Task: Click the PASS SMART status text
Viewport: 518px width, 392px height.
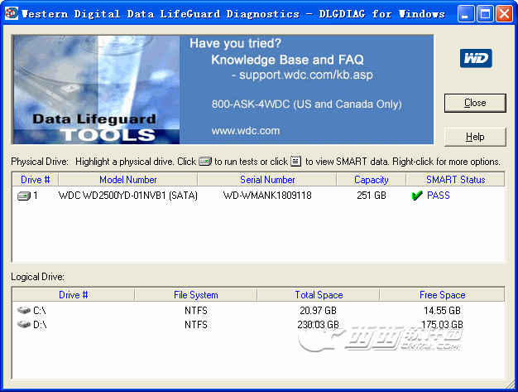Action: point(439,196)
